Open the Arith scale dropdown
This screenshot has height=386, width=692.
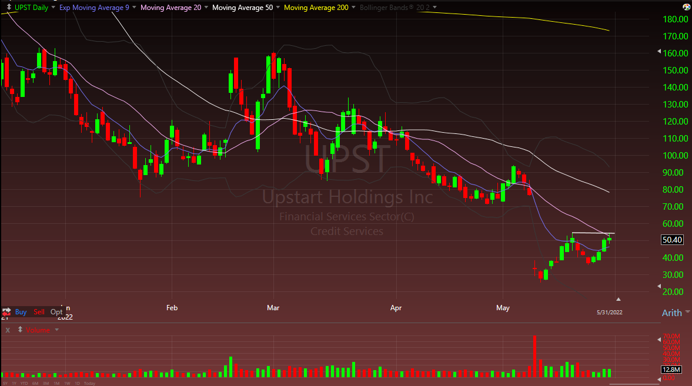point(675,313)
